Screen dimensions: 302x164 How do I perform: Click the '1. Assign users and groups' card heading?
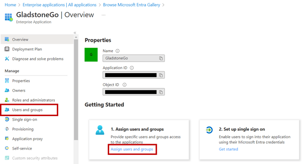coord(137,129)
